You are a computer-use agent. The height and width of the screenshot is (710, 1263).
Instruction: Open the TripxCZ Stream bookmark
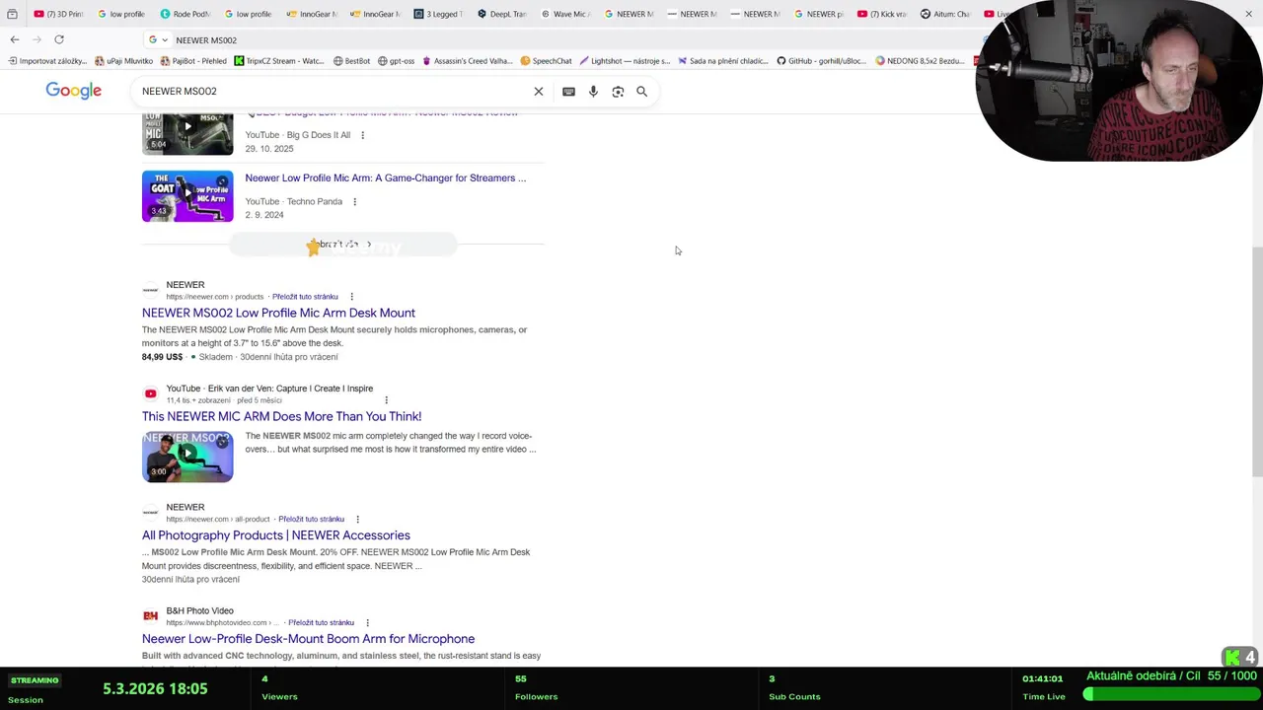click(x=278, y=61)
